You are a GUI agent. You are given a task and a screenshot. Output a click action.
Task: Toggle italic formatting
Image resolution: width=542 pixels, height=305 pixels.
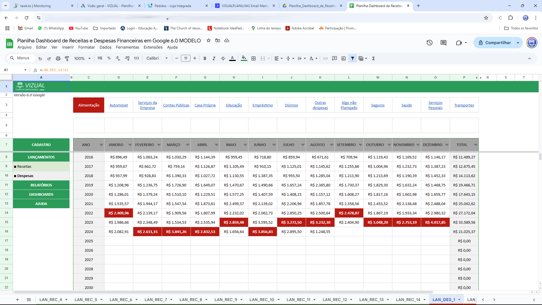coord(214,58)
